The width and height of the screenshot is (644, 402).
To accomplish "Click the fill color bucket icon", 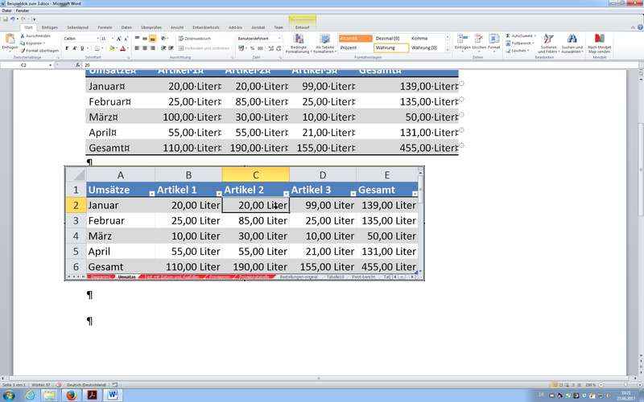I will (x=112, y=48).
